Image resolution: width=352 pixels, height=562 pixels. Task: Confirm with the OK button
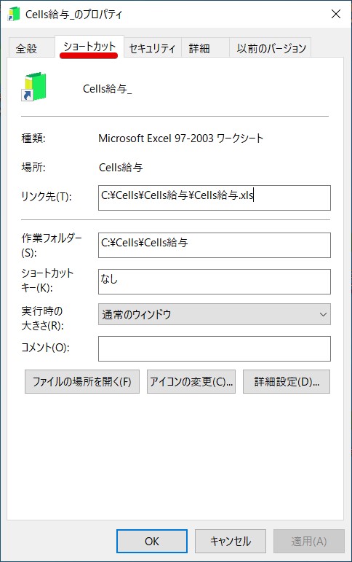pos(152,541)
